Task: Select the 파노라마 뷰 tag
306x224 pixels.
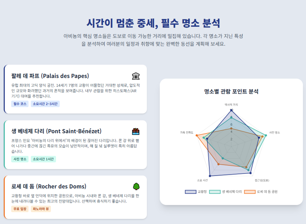Action: pyautogui.click(x=40, y=209)
